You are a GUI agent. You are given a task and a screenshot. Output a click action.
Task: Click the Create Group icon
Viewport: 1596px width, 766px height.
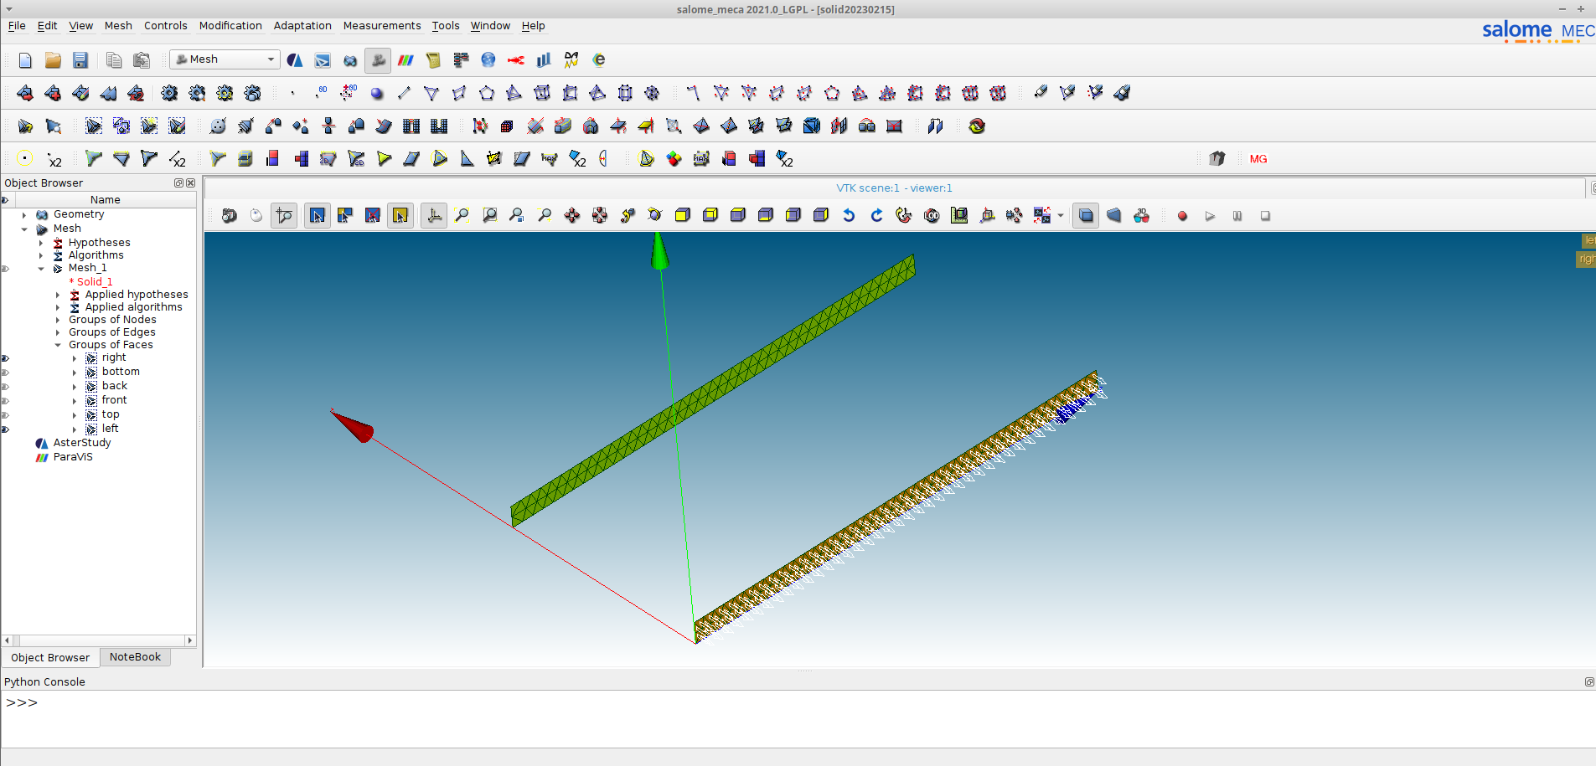(x=94, y=126)
